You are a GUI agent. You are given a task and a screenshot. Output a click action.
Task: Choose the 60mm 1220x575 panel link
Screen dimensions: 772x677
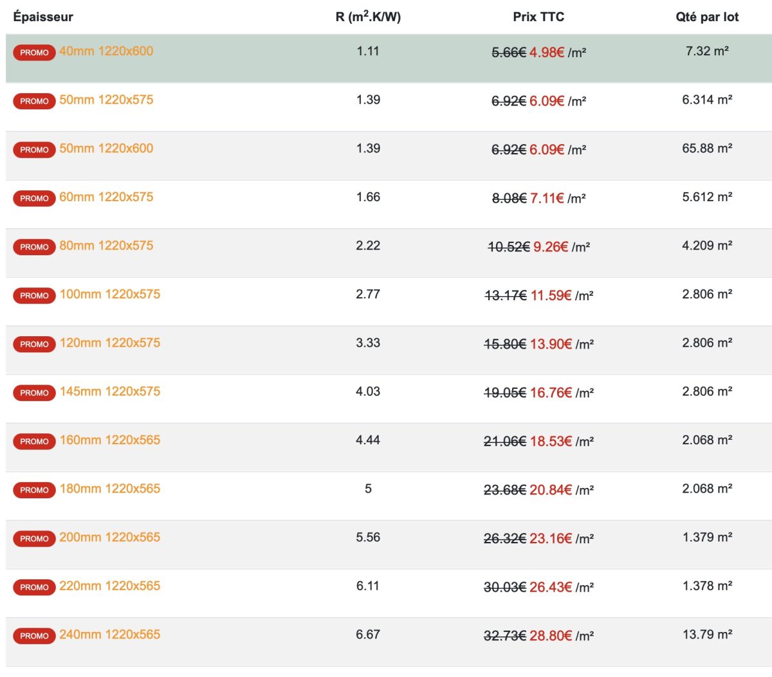pyautogui.click(x=106, y=197)
